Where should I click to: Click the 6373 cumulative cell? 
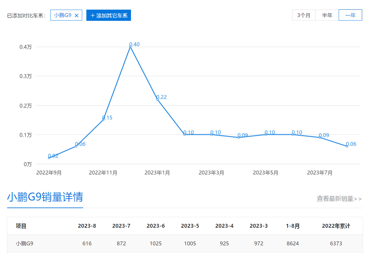[x=336, y=243]
